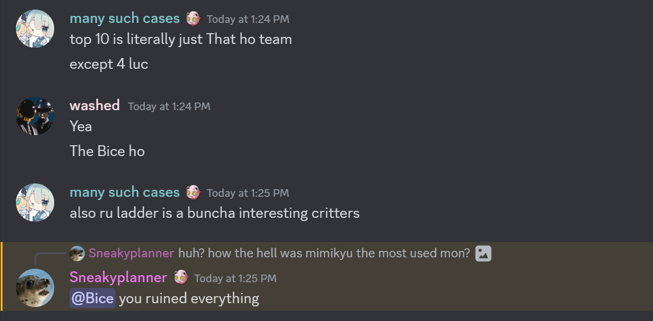Click Sneakyplanner name in reply preview
Screen dimensions: 653x321
point(131,253)
